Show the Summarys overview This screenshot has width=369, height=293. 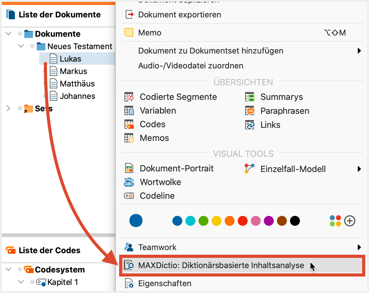pyautogui.click(x=281, y=97)
